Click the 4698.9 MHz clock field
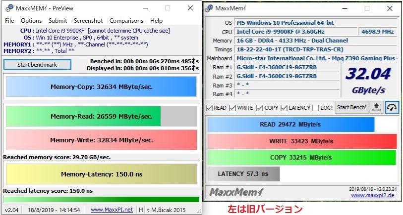 pos(378,32)
